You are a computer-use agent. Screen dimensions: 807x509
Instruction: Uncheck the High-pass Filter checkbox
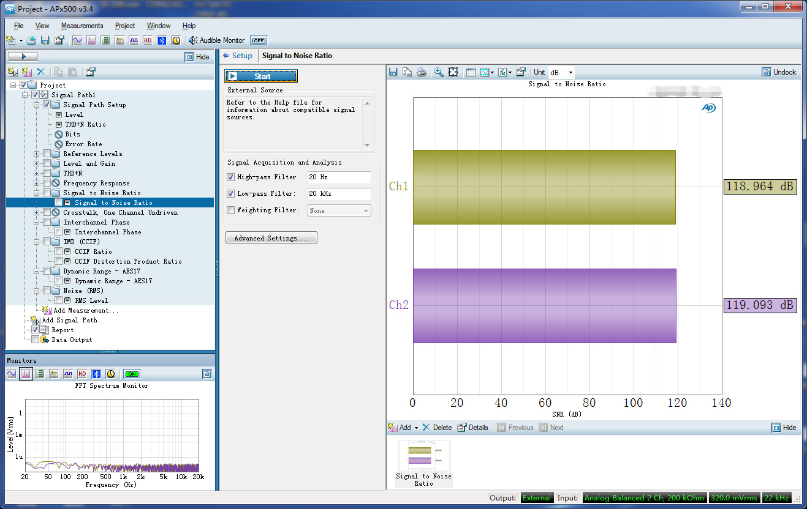(x=231, y=177)
